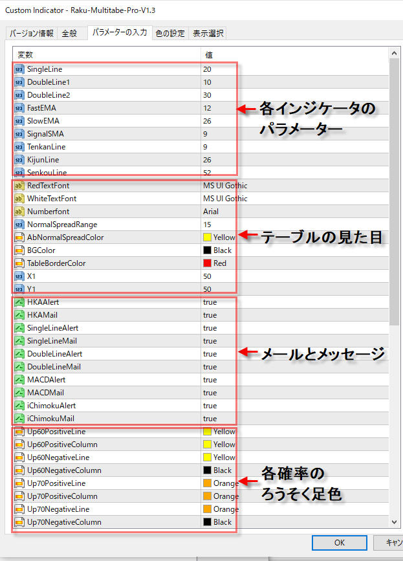Click the color icon beside TableBorderColor
This screenshot has width=403, height=561.
(x=19, y=263)
